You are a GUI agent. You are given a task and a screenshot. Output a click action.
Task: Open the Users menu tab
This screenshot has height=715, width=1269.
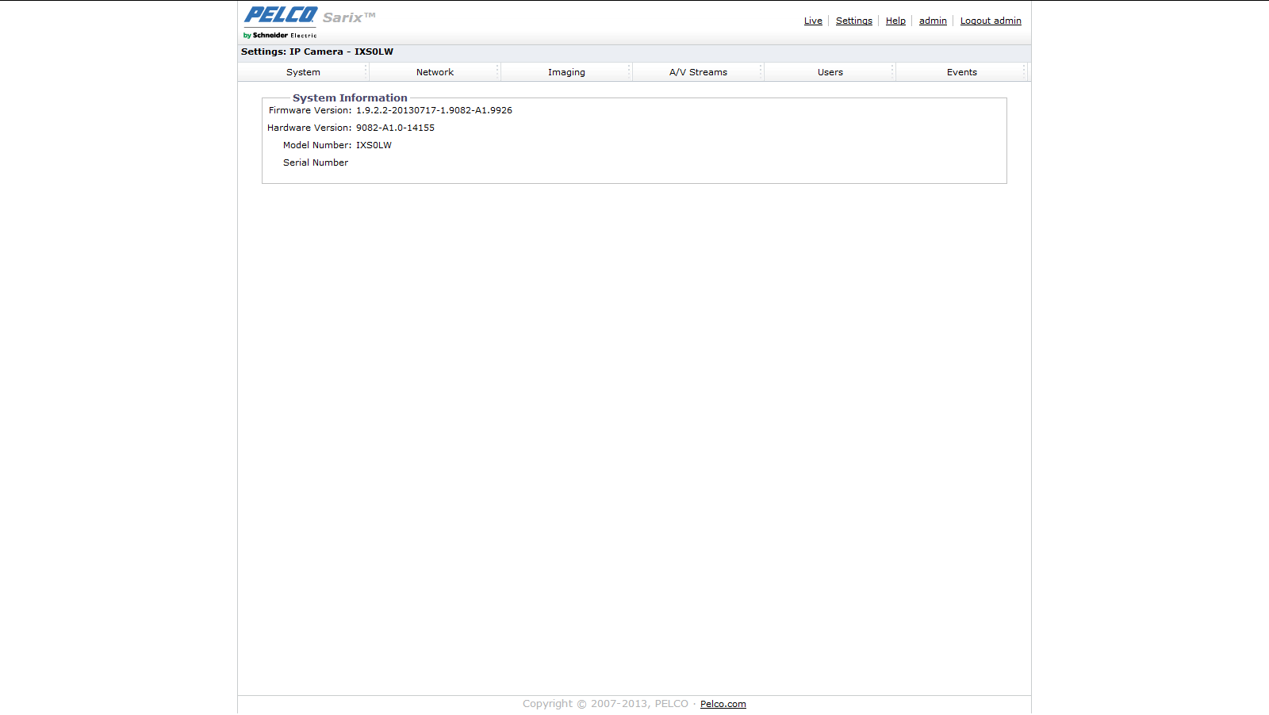[x=830, y=72]
